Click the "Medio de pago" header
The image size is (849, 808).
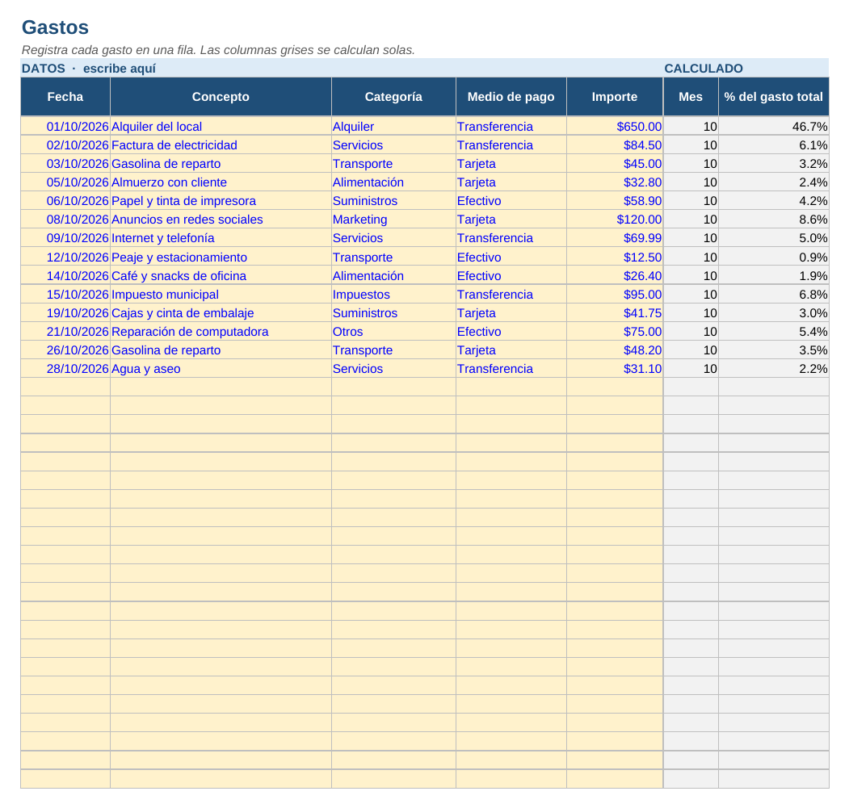click(x=511, y=97)
